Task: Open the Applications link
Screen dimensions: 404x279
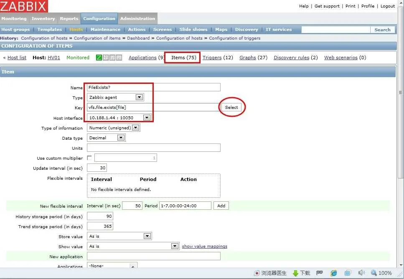Action: (142, 58)
